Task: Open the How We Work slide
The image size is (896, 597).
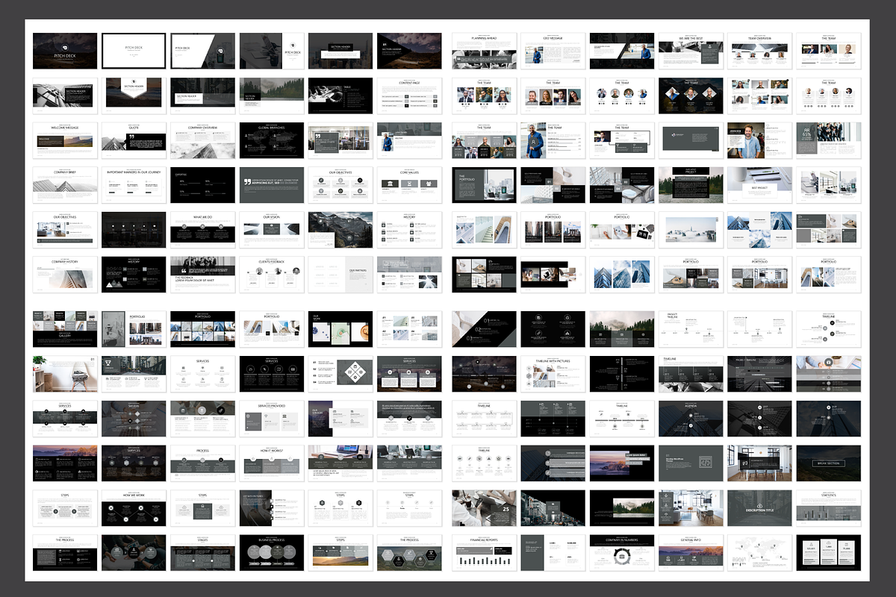Action: 134,508
